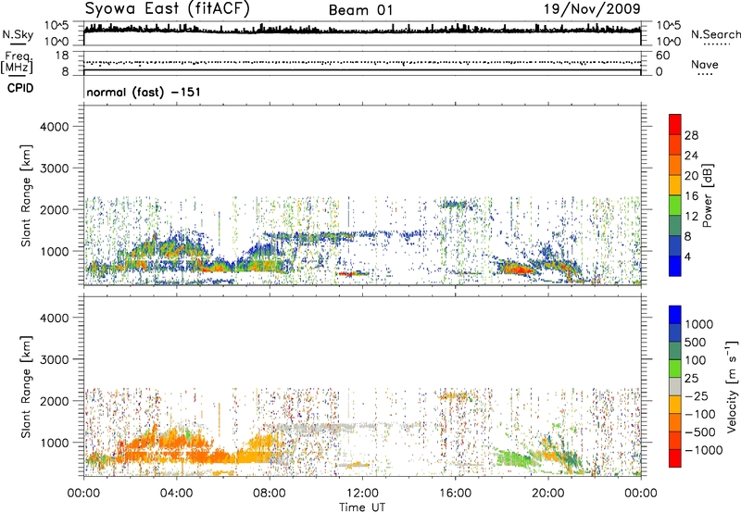The width and height of the screenshot is (741, 513).
Task: Click the 'Syowa East (fitACF)' title
Action: [168, 8]
